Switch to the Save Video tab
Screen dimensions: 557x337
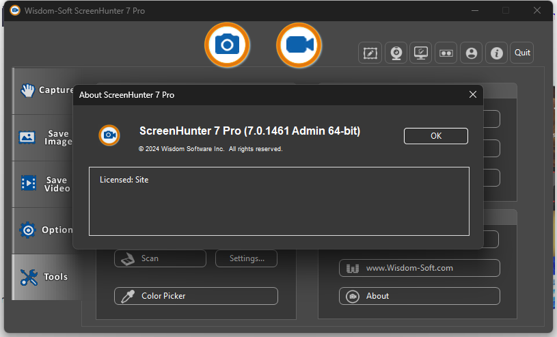point(42,184)
